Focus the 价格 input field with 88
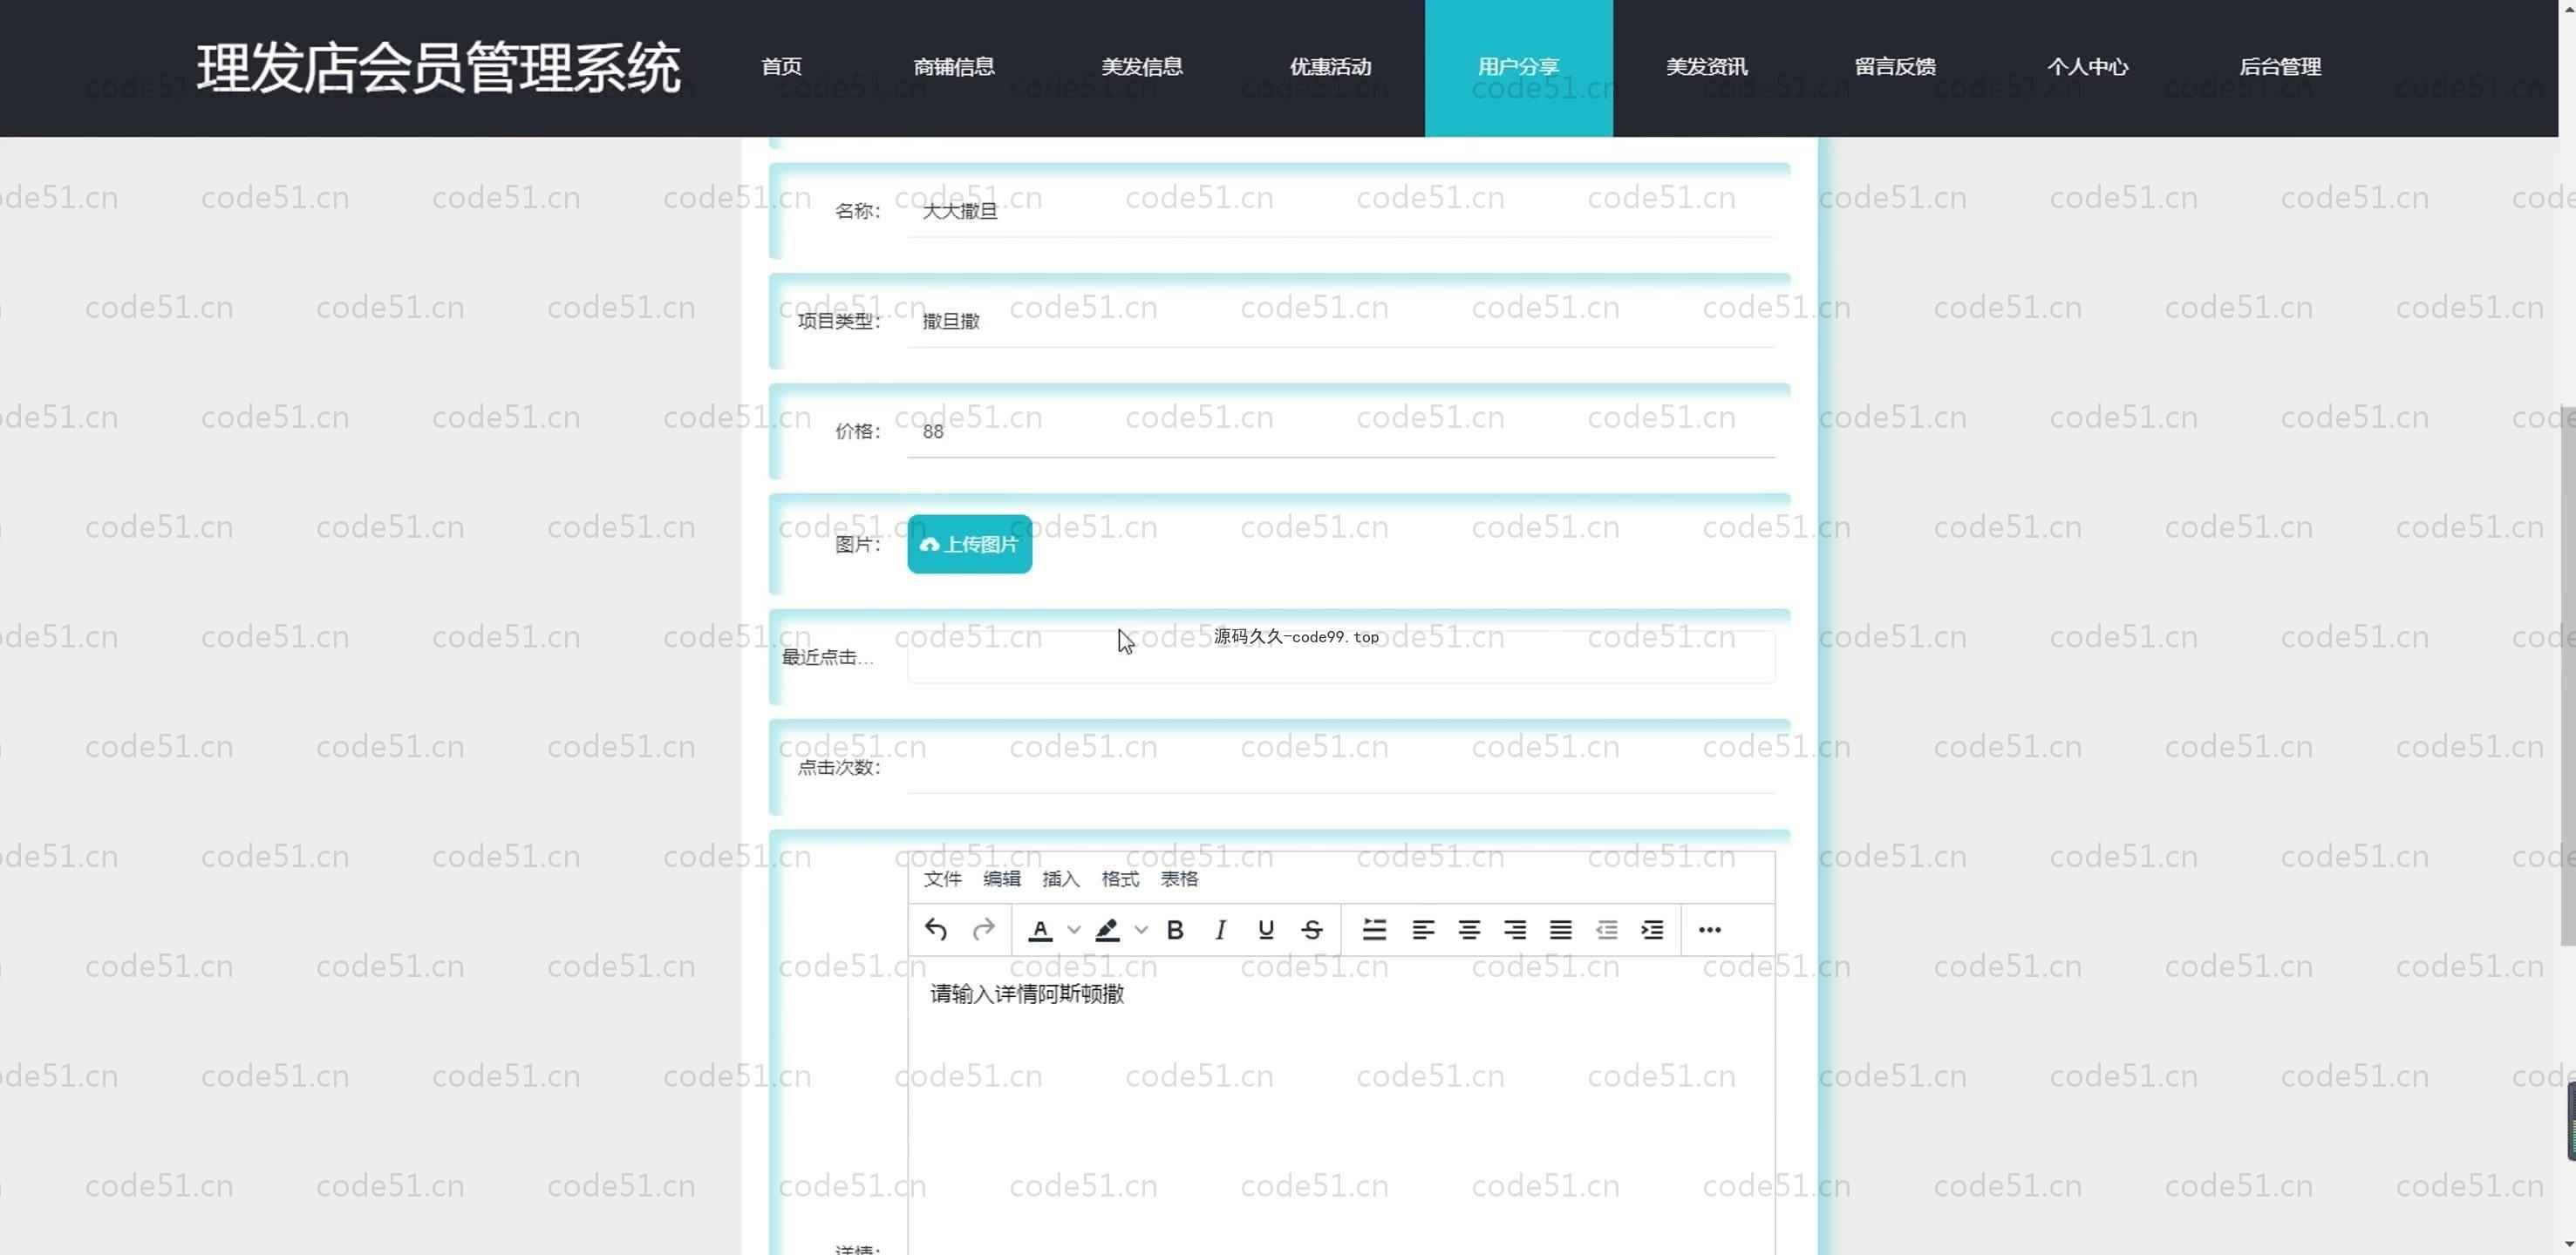 pos(1341,431)
